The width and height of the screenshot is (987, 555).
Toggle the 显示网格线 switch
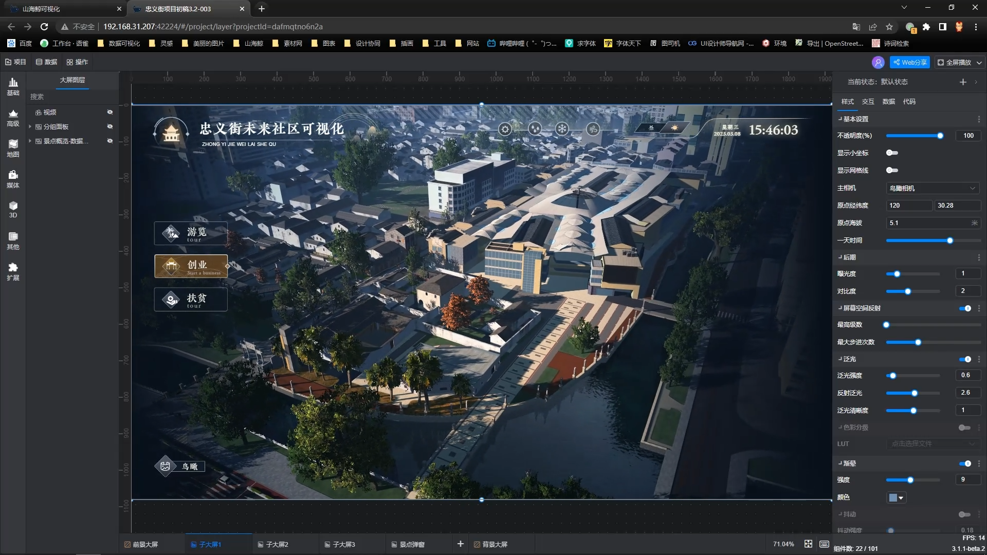(892, 170)
